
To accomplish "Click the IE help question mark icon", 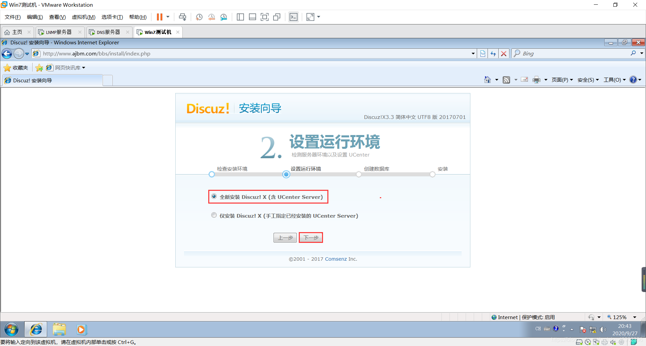I will click(633, 80).
